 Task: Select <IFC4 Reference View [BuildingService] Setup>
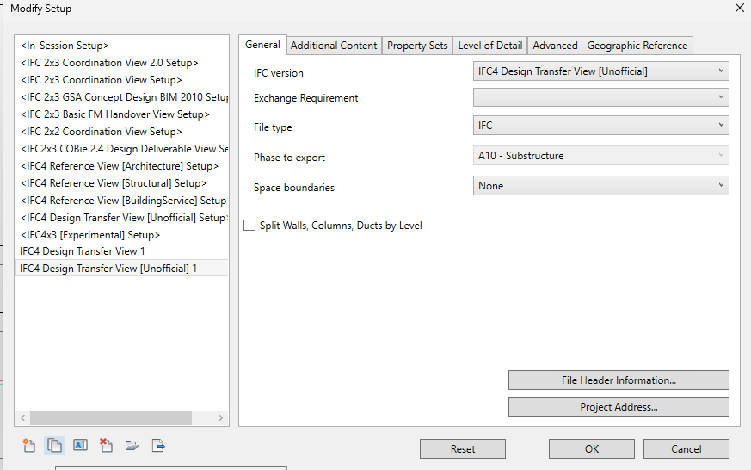tap(121, 201)
